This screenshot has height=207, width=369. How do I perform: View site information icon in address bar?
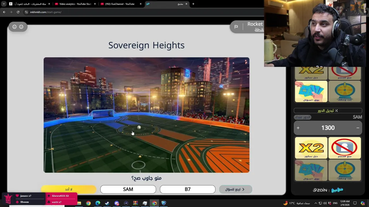(26, 12)
